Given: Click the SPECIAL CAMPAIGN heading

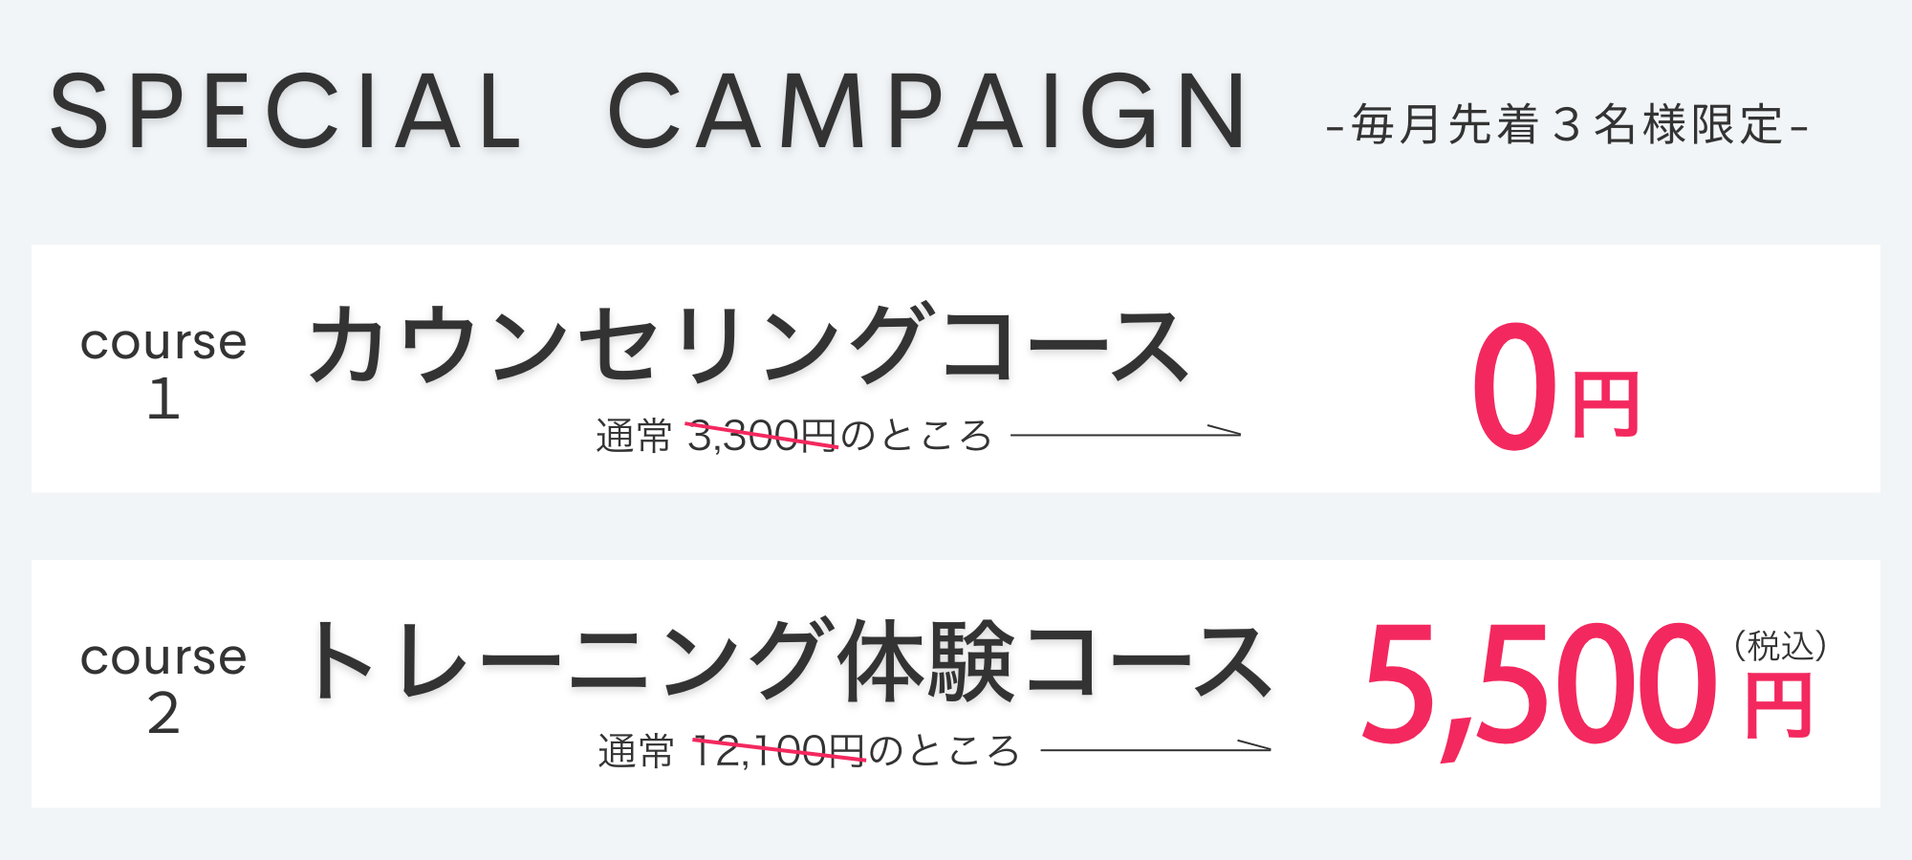Looking at the screenshot, I should [648, 112].
